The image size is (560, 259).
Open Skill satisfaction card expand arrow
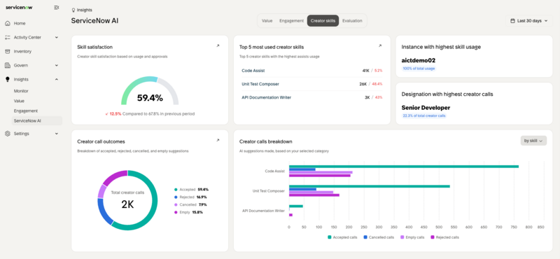[x=218, y=45]
